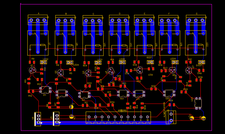225x134 pixels.
Task: Click the LED2 component
Action: [44, 62]
